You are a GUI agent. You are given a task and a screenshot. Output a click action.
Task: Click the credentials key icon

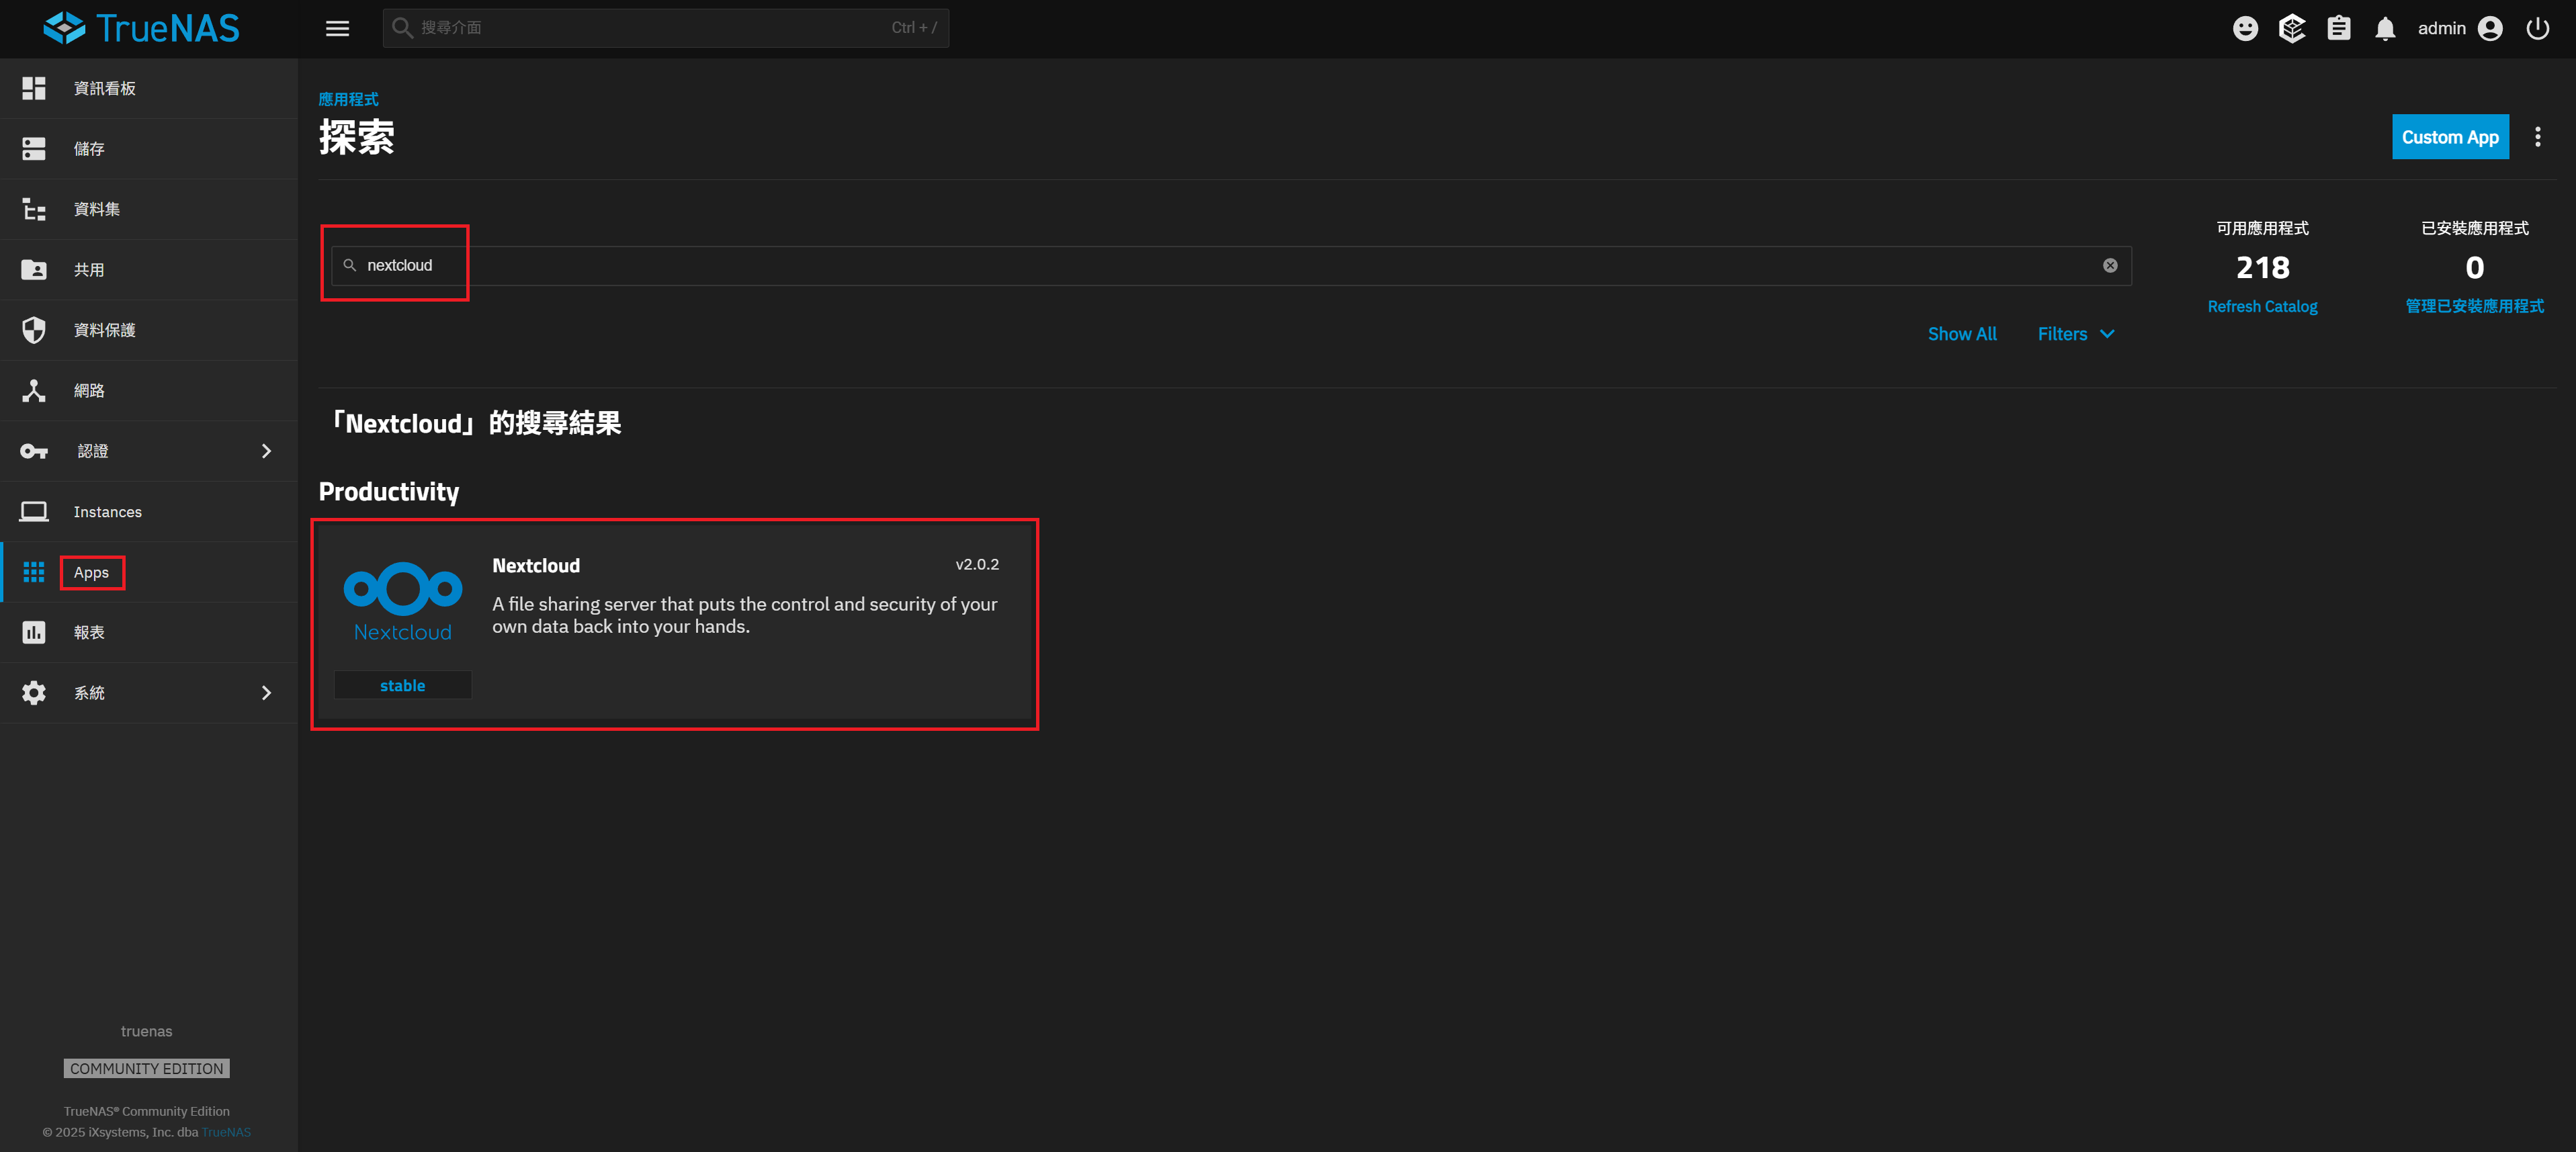pyautogui.click(x=34, y=451)
